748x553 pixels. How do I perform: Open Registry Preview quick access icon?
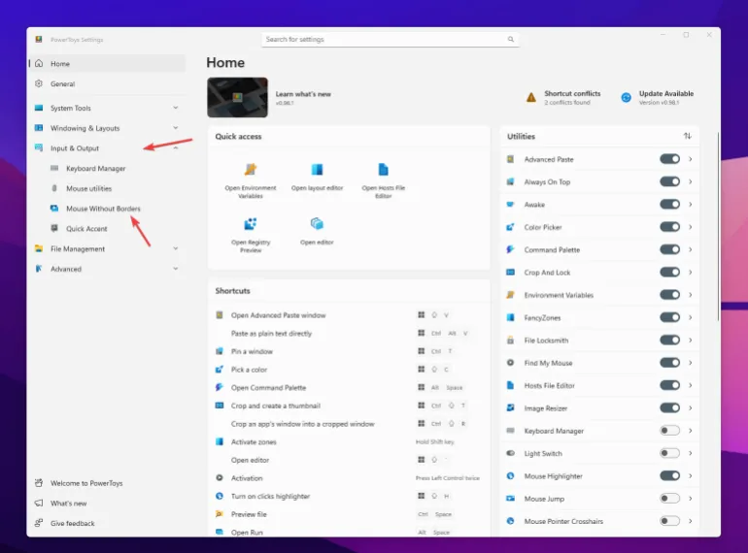[251, 224]
